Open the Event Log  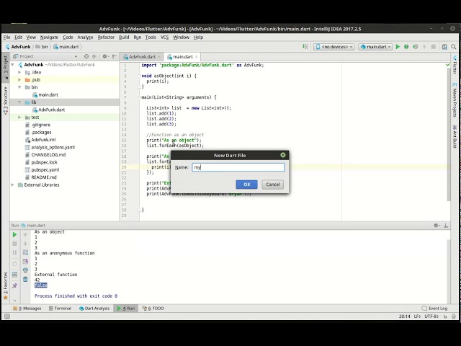[434, 309]
